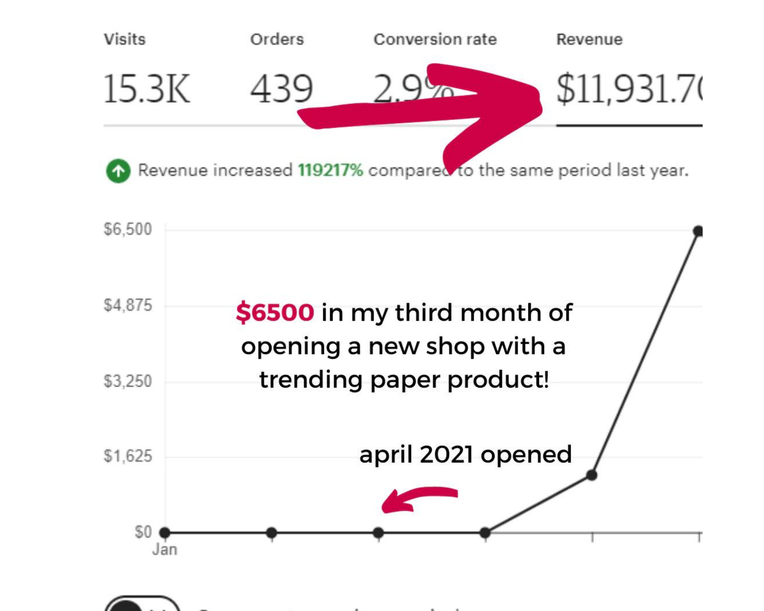Click the May data point near $1,250
The width and height of the screenshot is (764, 611).
click(592, 475)
